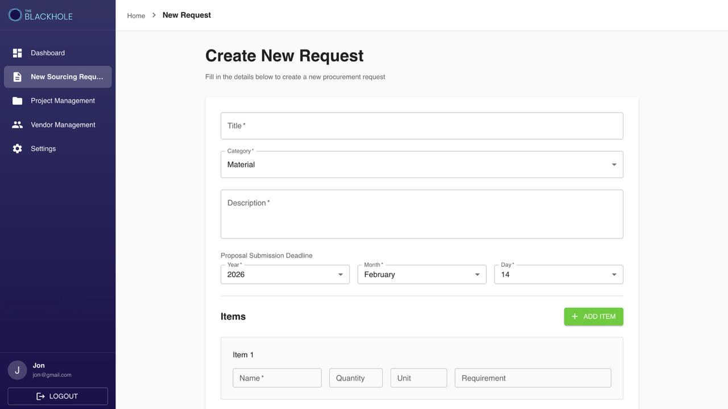
Task: Click the Settings gear icon
Action: tap(18, 148)
